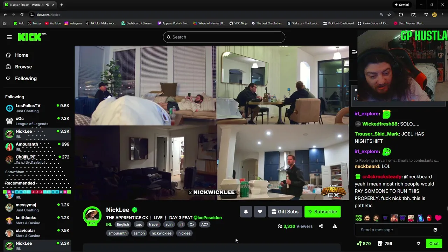Viewport: 448px width, 252px height.
Task: Select the English tag
Action: [x=123, y=224]
